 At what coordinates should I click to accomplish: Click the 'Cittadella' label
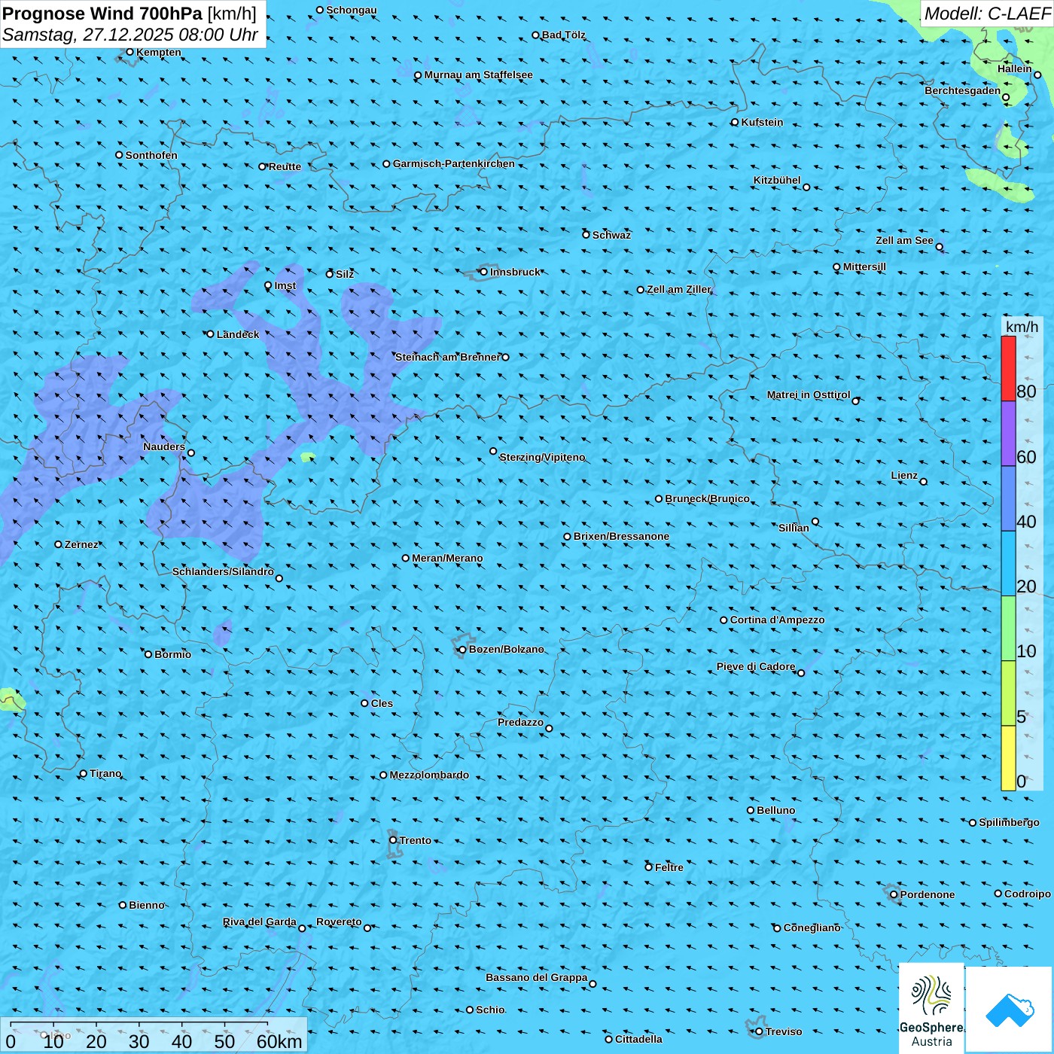(x=638, y=1039)
